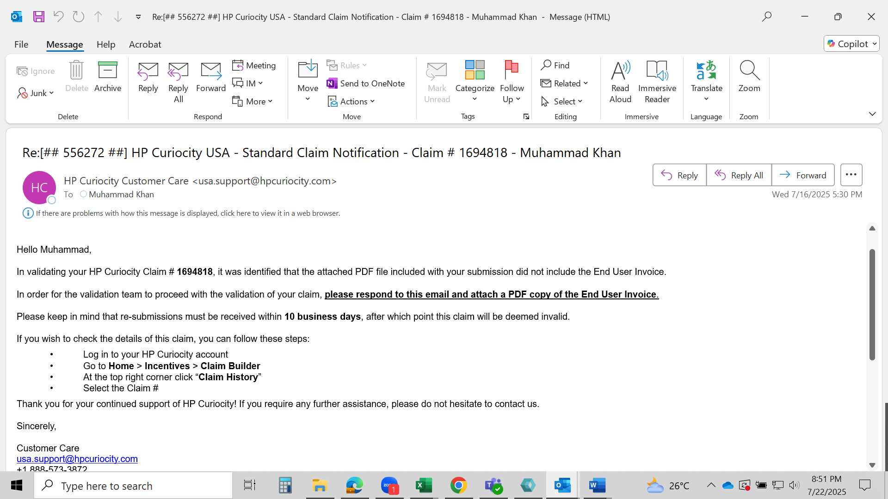Archive this email message
The width and height of the screenshot is (888, 499).
coord(108,77)
